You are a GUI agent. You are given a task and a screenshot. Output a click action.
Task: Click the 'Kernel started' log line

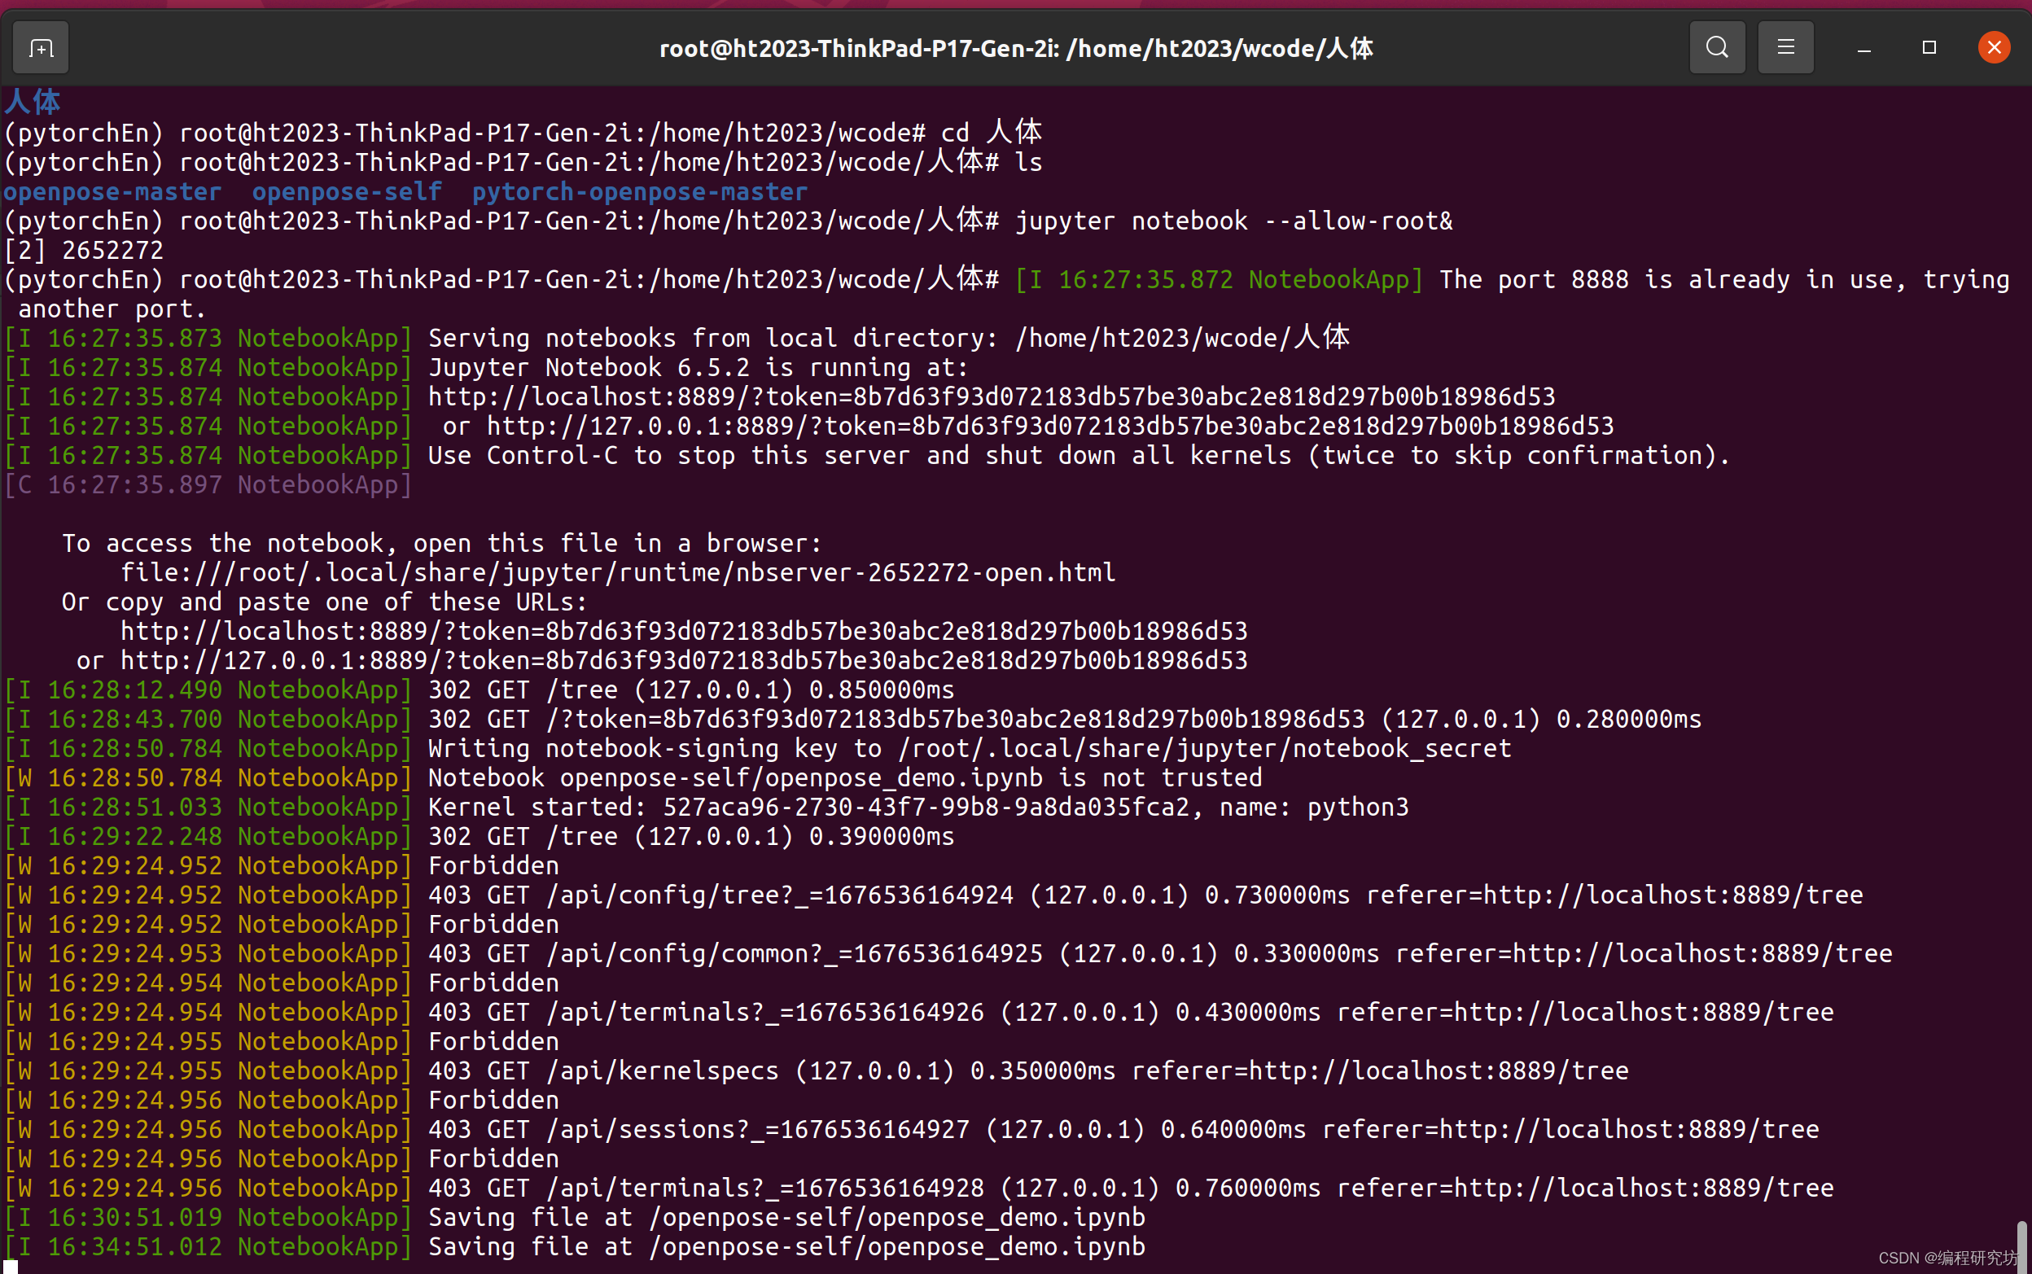click(x=917, y=808)
